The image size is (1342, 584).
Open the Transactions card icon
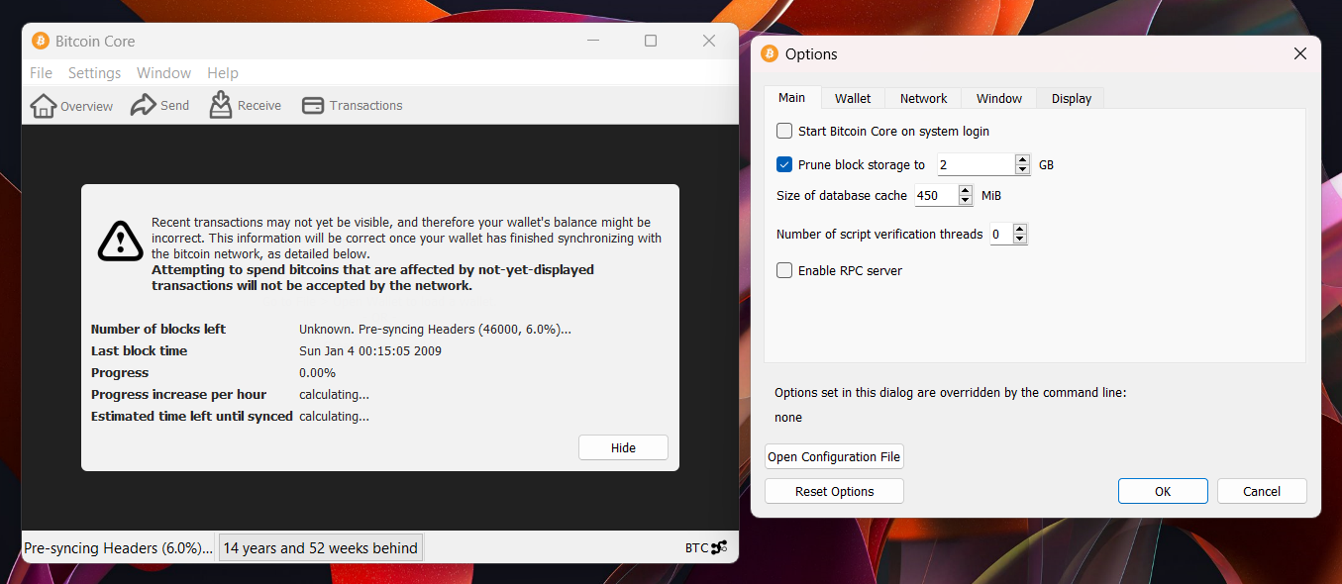(x=313, y=105)
